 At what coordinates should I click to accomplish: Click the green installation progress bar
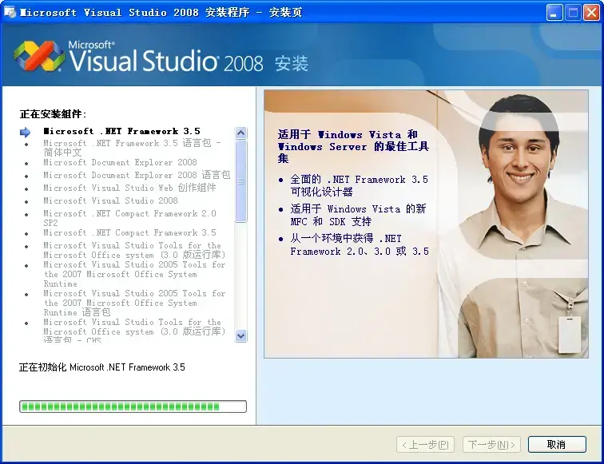pyautogui.click(x=133, y=406)
